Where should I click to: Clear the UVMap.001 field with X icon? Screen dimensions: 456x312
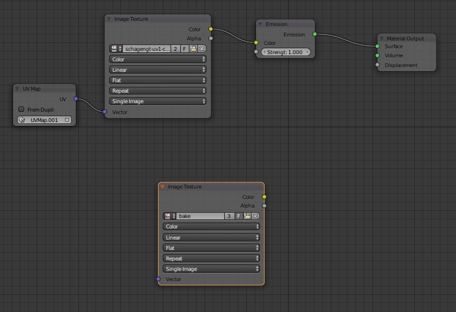coord(67,120)
